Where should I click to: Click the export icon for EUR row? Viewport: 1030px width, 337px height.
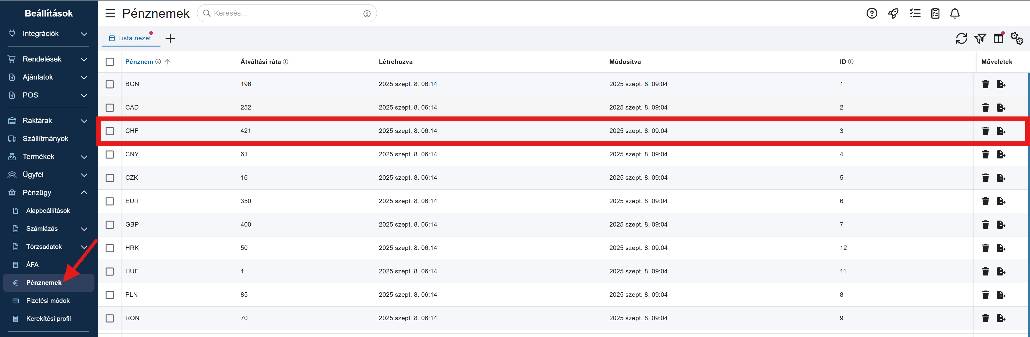1001,201
